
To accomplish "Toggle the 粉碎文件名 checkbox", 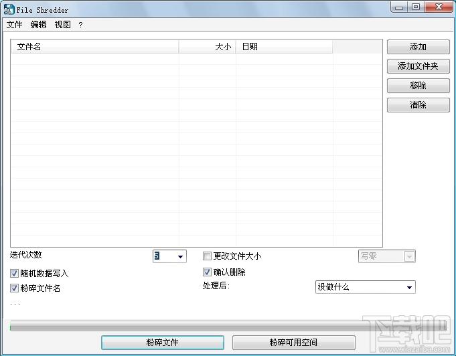I will [14, 288].
